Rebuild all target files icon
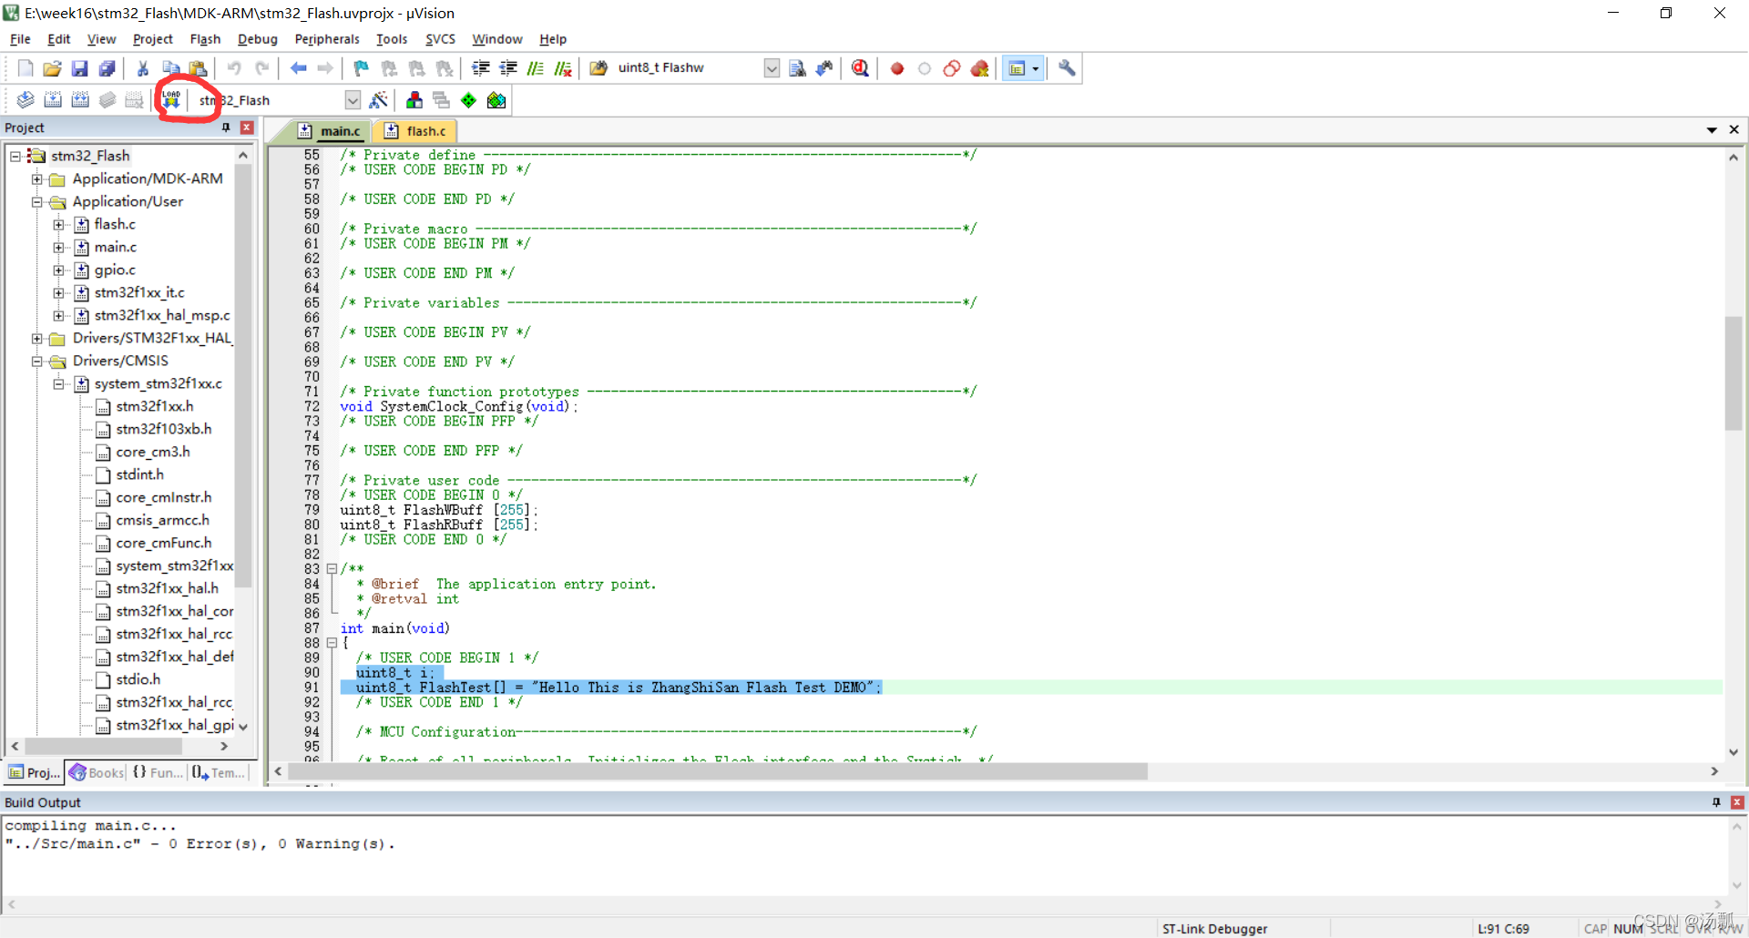Screen dimensions: 1749x938 [80, 100]
